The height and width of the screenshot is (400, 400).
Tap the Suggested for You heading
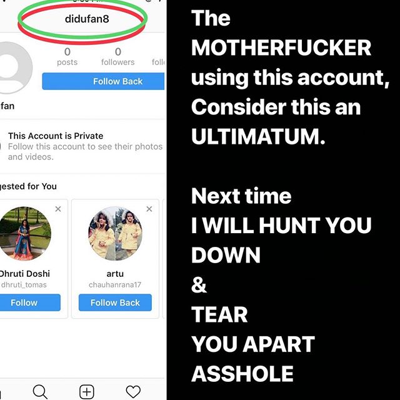point(28,186)
